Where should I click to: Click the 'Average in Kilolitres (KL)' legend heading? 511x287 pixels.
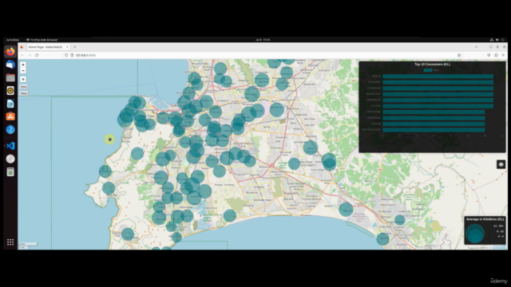click(x=485, y=219)
